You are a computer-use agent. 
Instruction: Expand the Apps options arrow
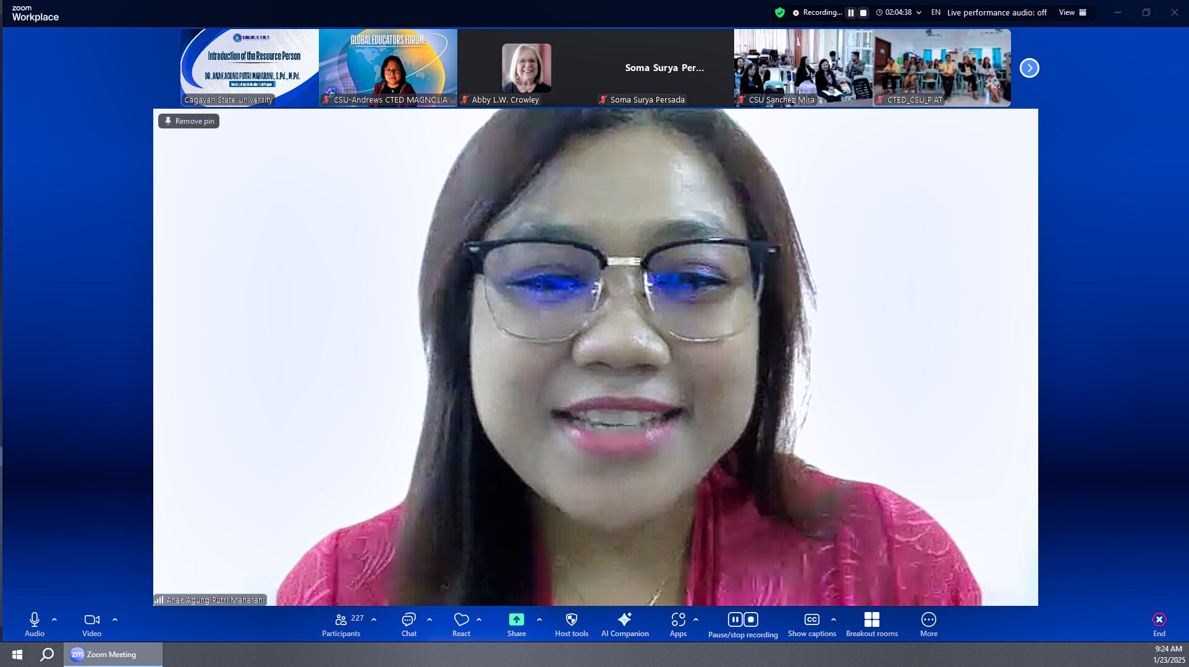[x=696, y=619]
